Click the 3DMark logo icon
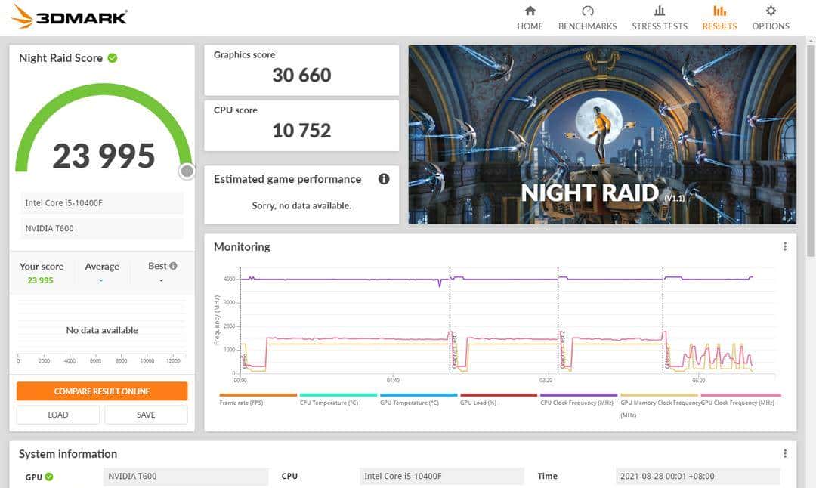The width and height of the screenshot is (816, 488). click(23, 16)
